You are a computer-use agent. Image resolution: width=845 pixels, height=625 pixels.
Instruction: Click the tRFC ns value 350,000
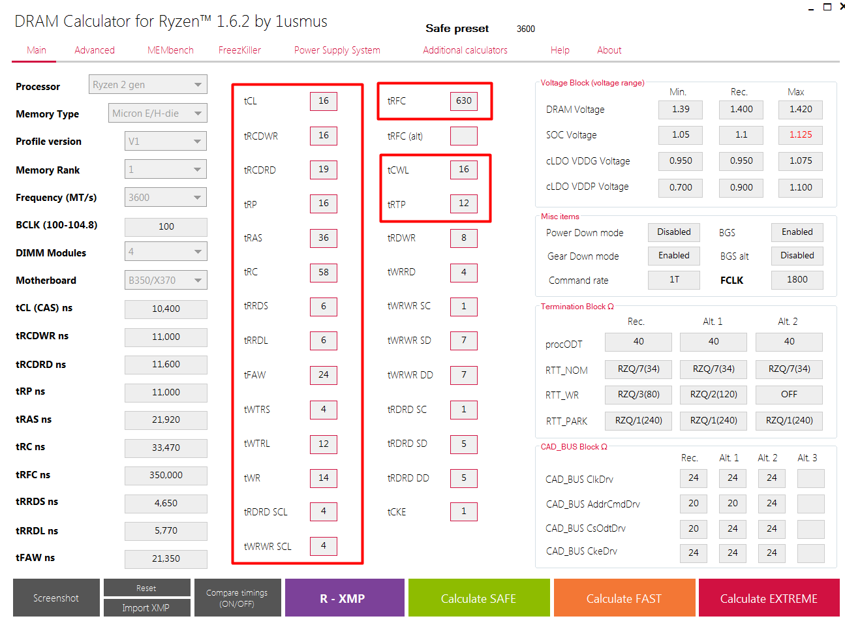click(x=166, y=476)
